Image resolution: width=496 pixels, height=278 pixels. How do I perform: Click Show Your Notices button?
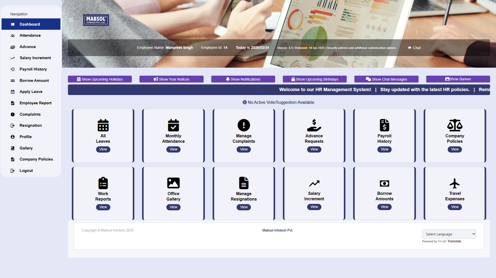171,79
